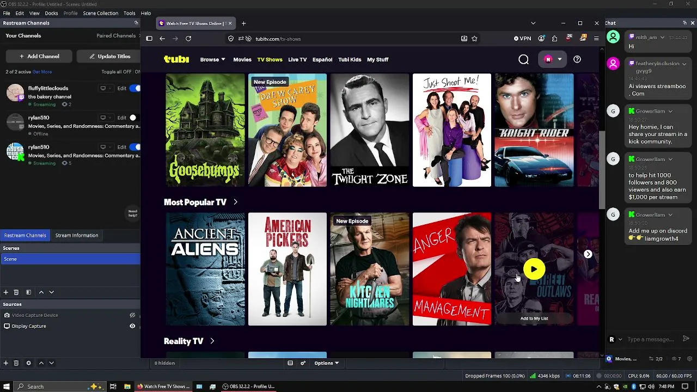Screen dimensions: 697x392
Task: Toggle the fluffylittleclouds channel switch
Action: click(135, 88)
